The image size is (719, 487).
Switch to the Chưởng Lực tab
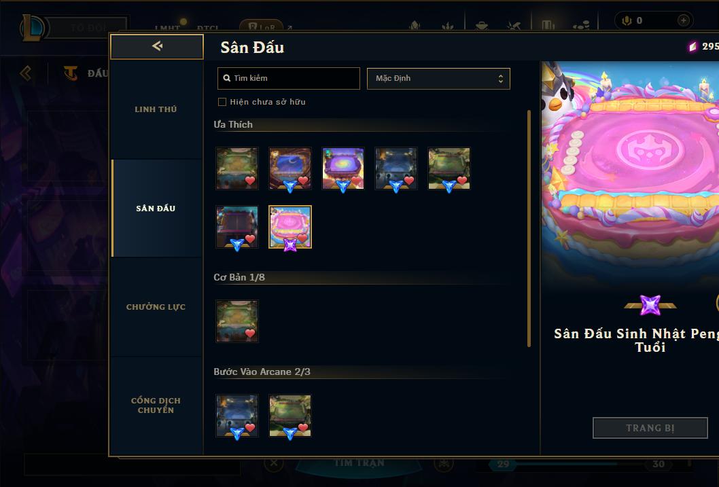coord(156,307)
